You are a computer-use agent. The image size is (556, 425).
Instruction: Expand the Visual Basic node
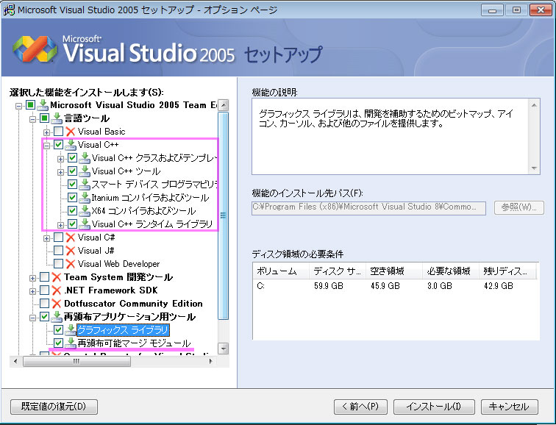pyautogui.click(x=46, y=132)
